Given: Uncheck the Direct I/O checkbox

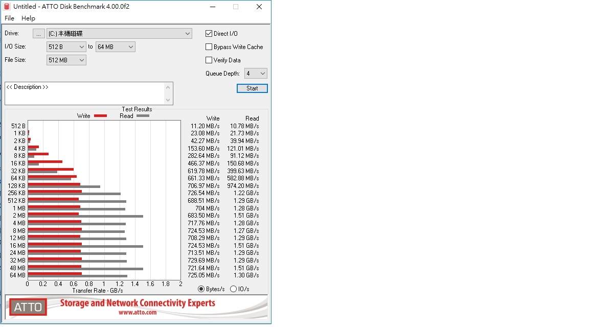Looking at the screenshot, I should (209, 33).
